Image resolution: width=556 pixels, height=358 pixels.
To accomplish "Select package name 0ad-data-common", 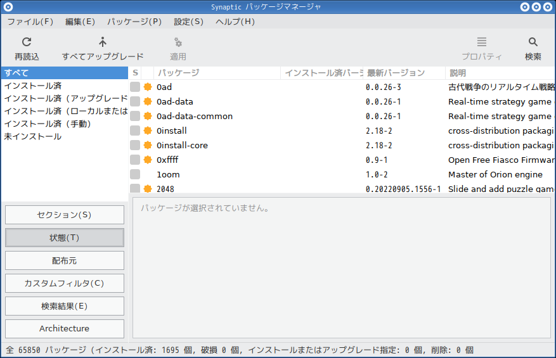I will tap(195, 116).
